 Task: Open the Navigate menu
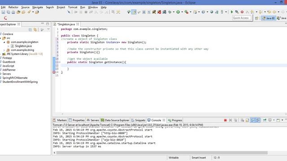pos(38,7)
